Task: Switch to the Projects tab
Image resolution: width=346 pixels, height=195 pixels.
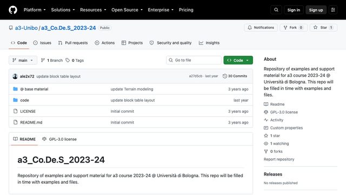Action: click(x=132, y=43)
